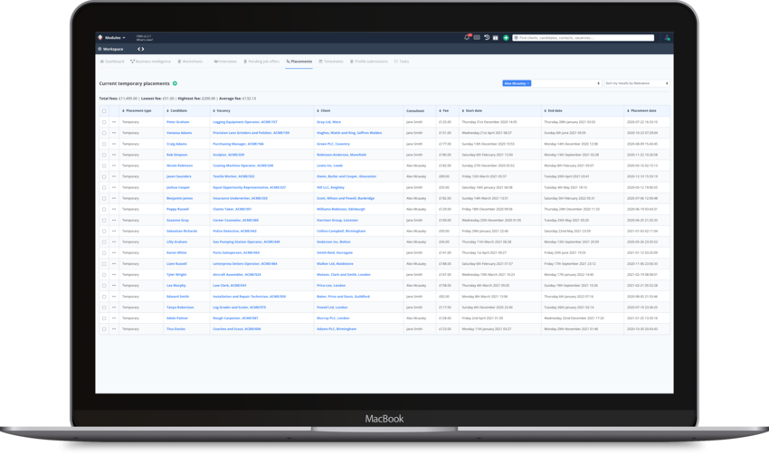The height and width of the screenshot is (455, 769).
Task: Switch to the Profile submissions tab
Action: tap(369, 62)
